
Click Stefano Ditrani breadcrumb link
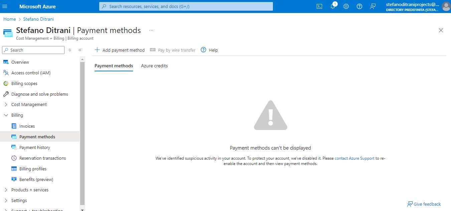click(38, 19)
